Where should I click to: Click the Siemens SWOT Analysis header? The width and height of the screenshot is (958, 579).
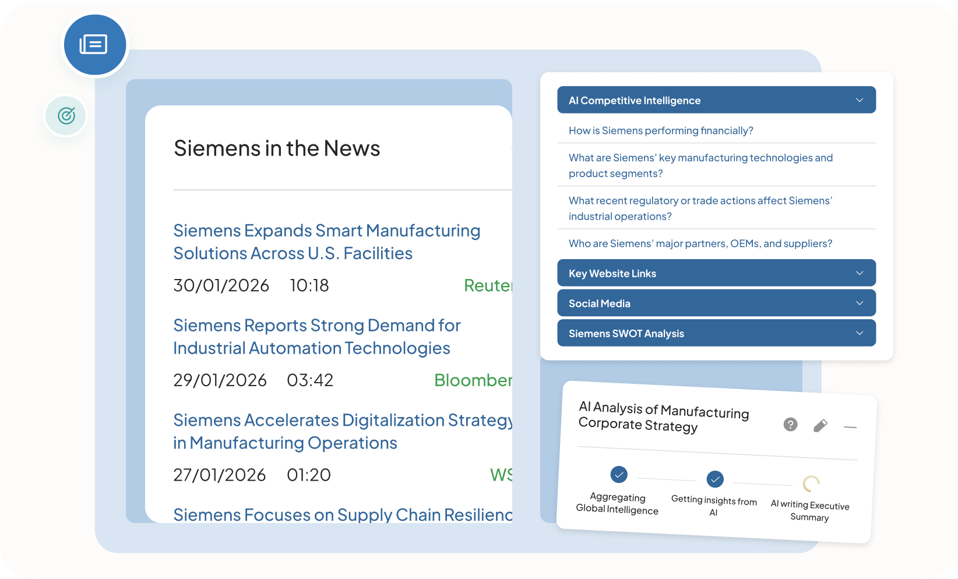[x=716, y=333]
